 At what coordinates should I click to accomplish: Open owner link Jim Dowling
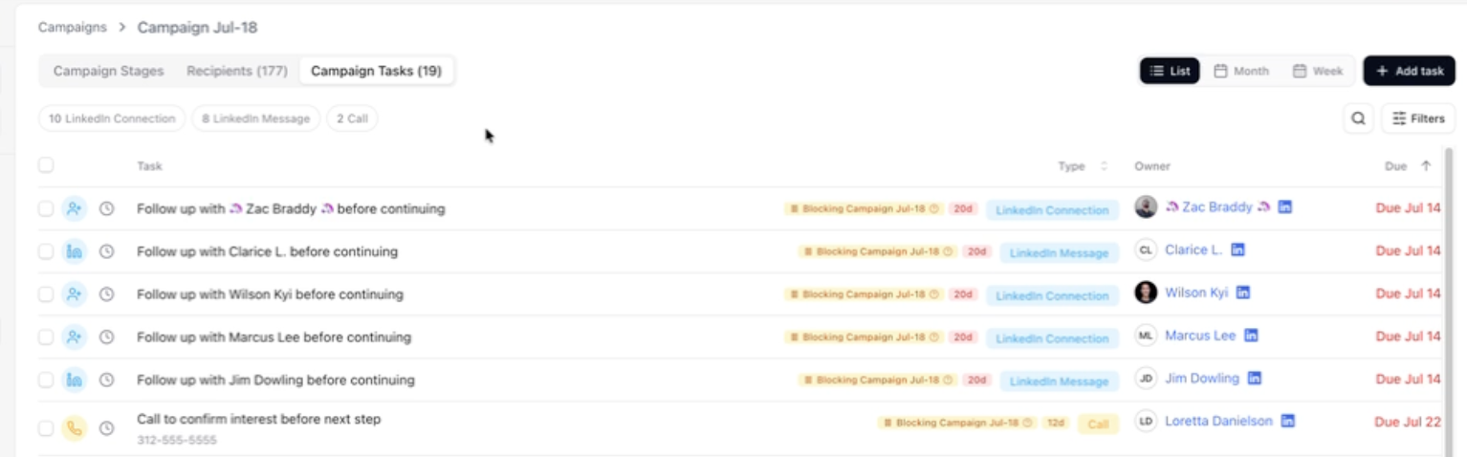pyautogui.click(x=1202, y=379)
